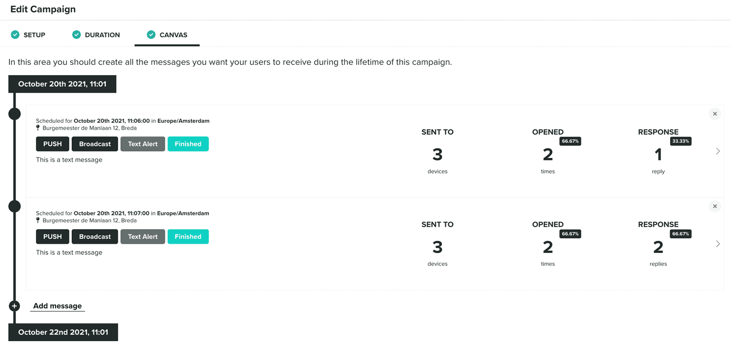Viewport: 731px width, 348px height.
Task: Click the PUSH tag on the first message
Action: [x=53, y=144]
